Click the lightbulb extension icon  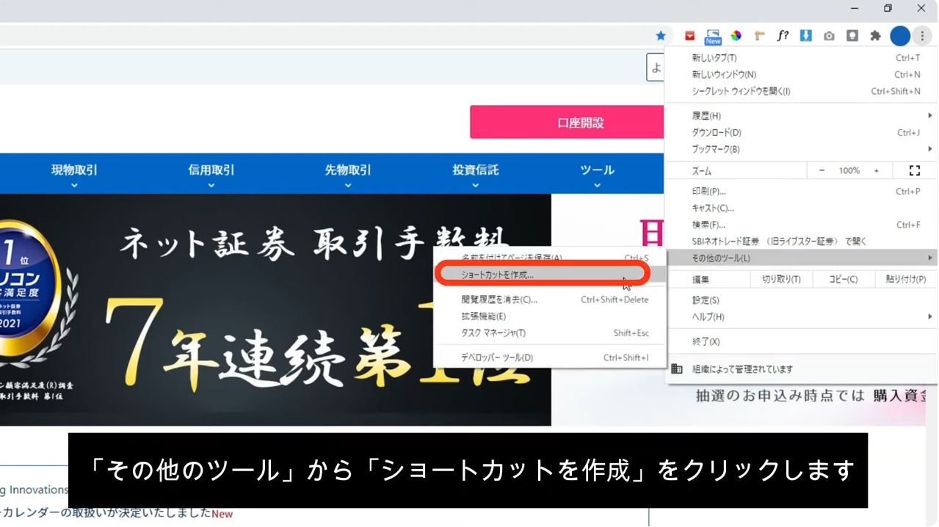(x=852, y=35)
